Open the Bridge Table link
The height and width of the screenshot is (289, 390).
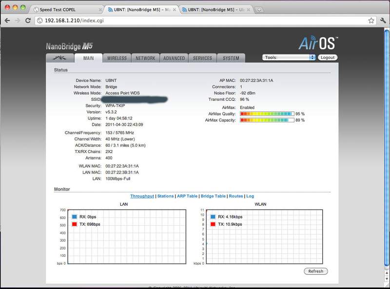tap(213, 196)
